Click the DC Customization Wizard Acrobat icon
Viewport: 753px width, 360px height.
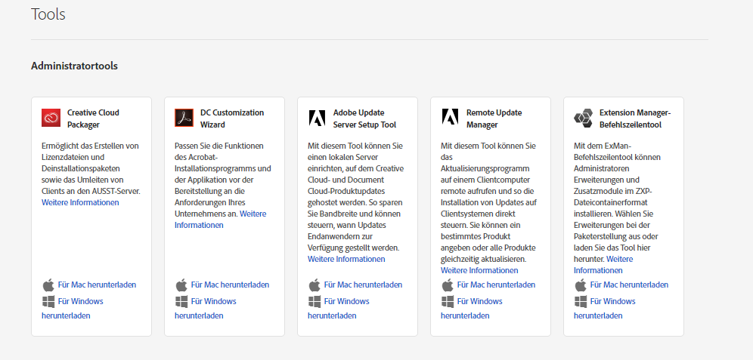point(184,118)
